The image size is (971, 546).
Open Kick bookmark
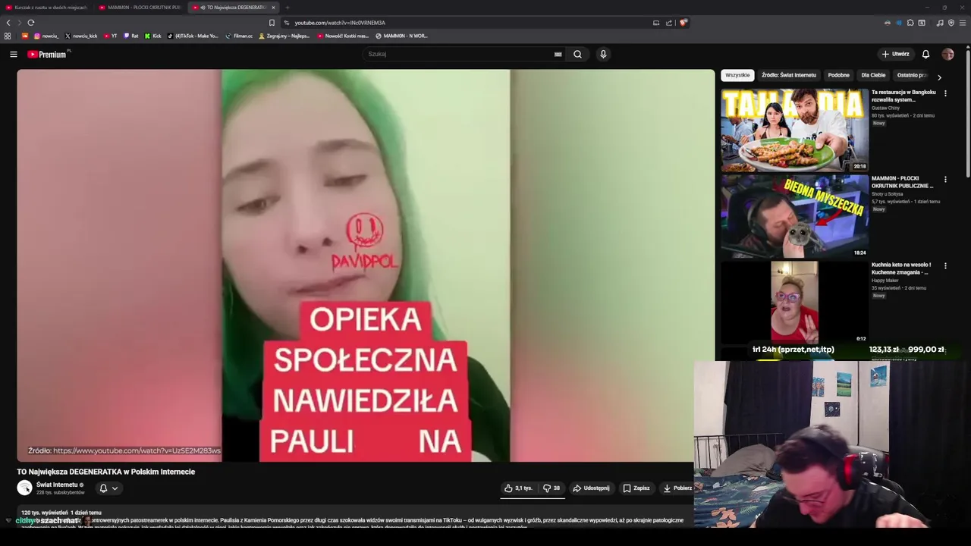[x=152, y=36]
